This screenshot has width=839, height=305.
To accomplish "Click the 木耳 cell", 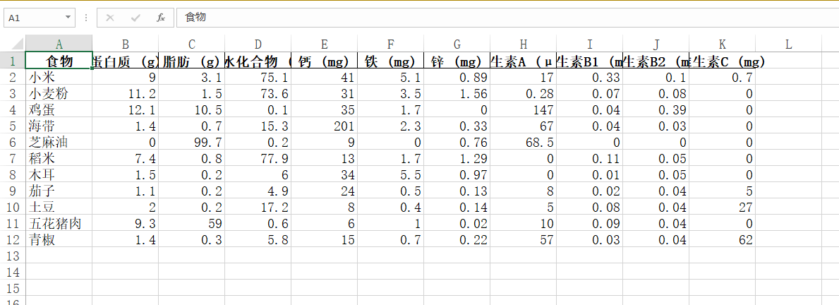I will click(59, 175).
